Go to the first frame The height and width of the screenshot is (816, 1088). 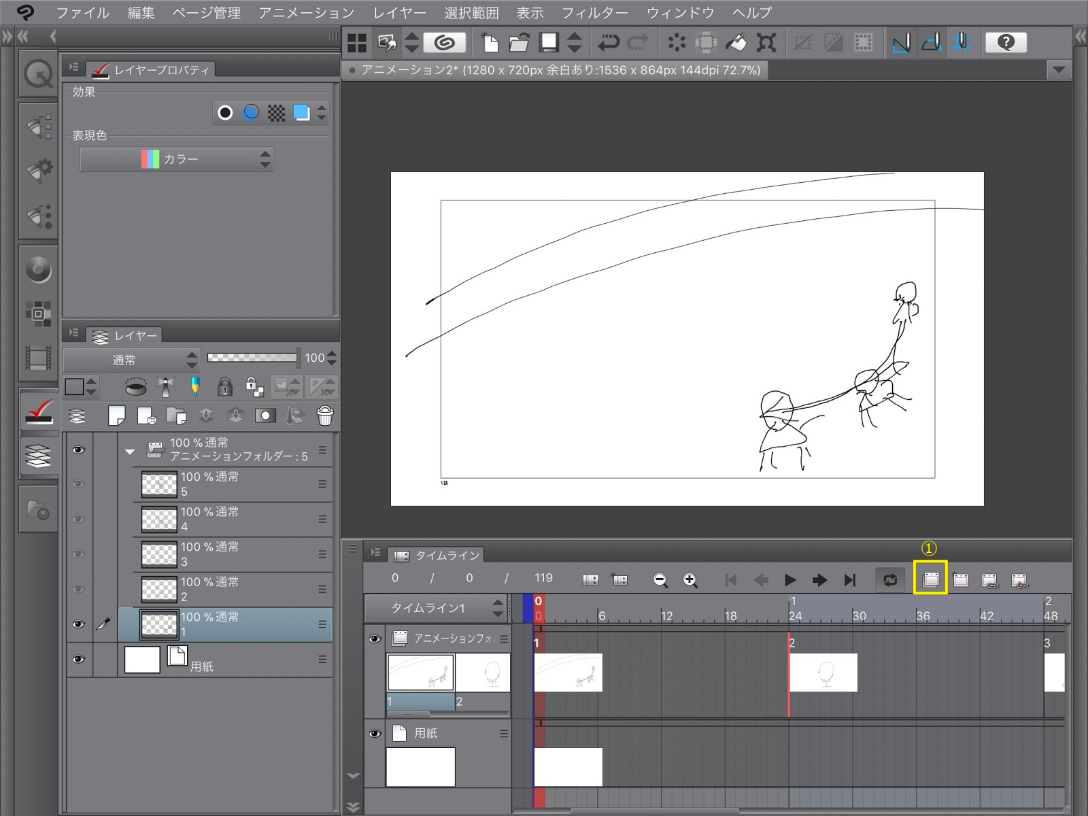[731, 580]
